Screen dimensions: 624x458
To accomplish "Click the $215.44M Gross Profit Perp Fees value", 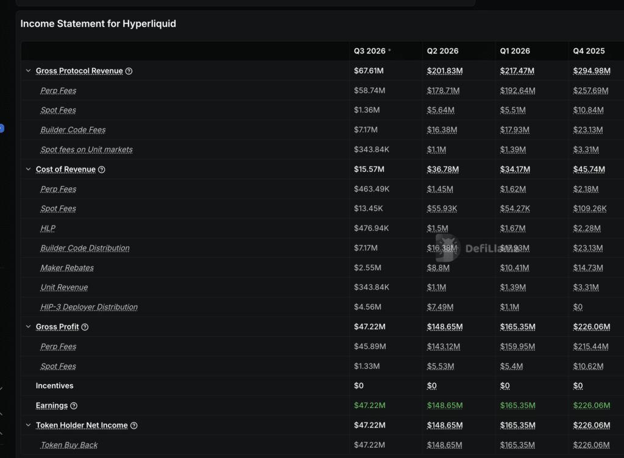I will [x=590, y=346].
